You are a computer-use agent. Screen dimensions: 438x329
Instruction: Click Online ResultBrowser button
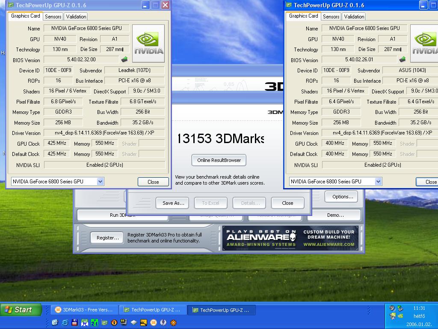click(219, 160)
